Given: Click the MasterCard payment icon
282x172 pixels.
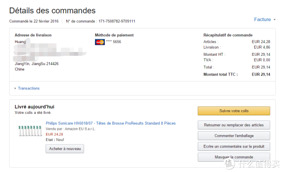Looking at the screenshot, I should (x=100, y=42).
